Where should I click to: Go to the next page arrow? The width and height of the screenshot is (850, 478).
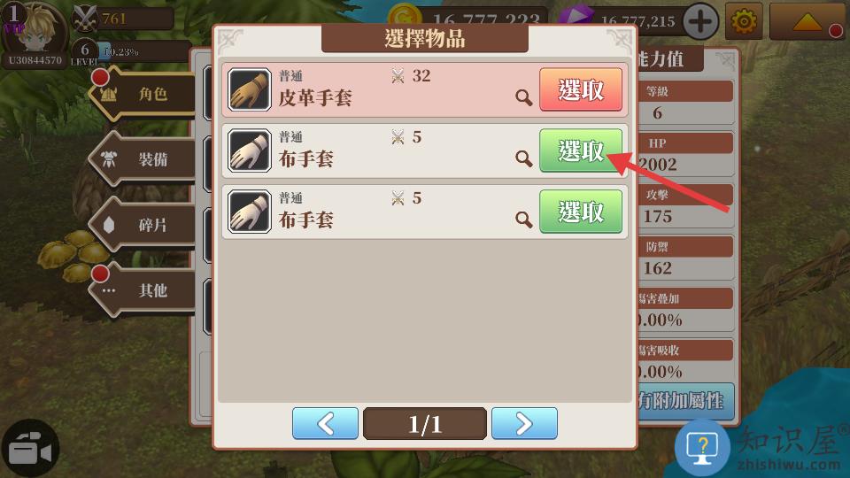pos(524,423)
